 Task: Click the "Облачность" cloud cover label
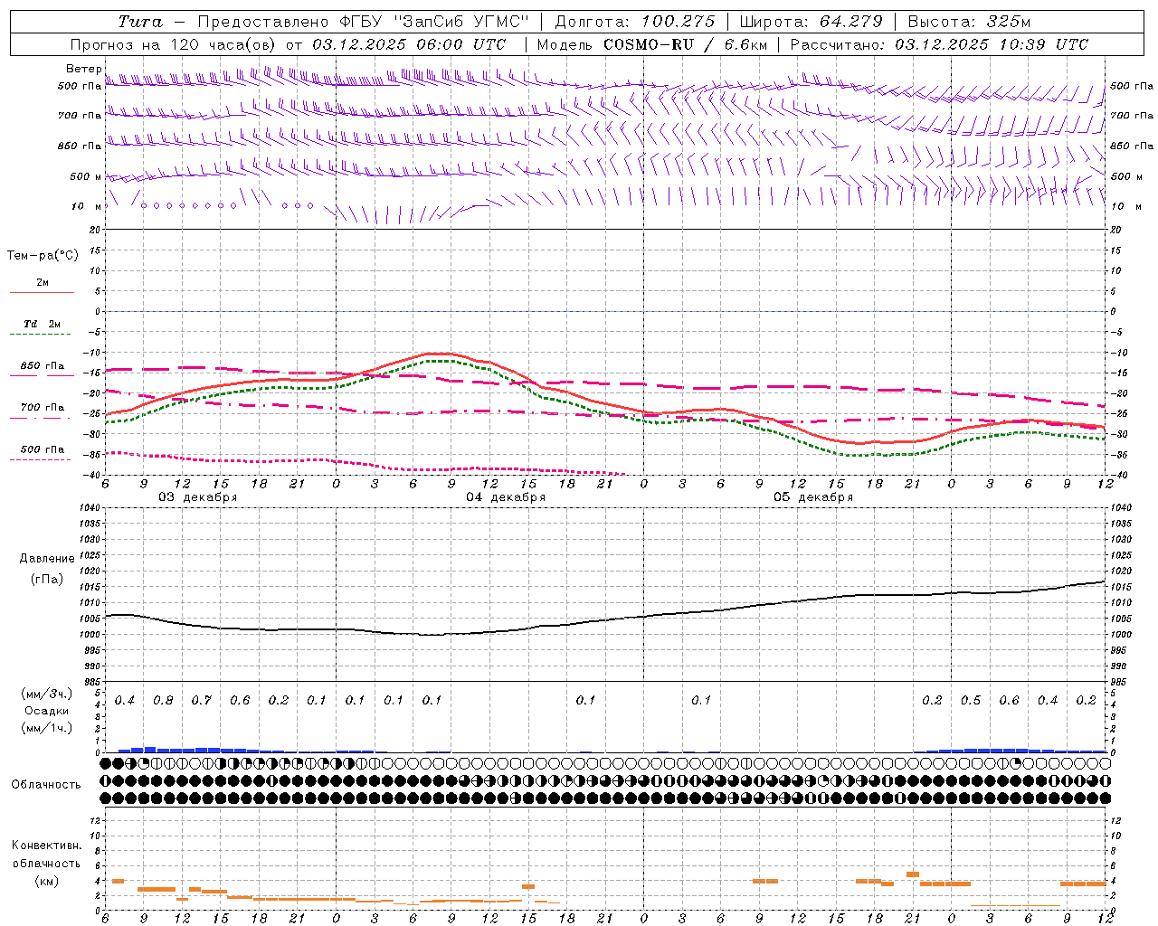coord(46,785)
